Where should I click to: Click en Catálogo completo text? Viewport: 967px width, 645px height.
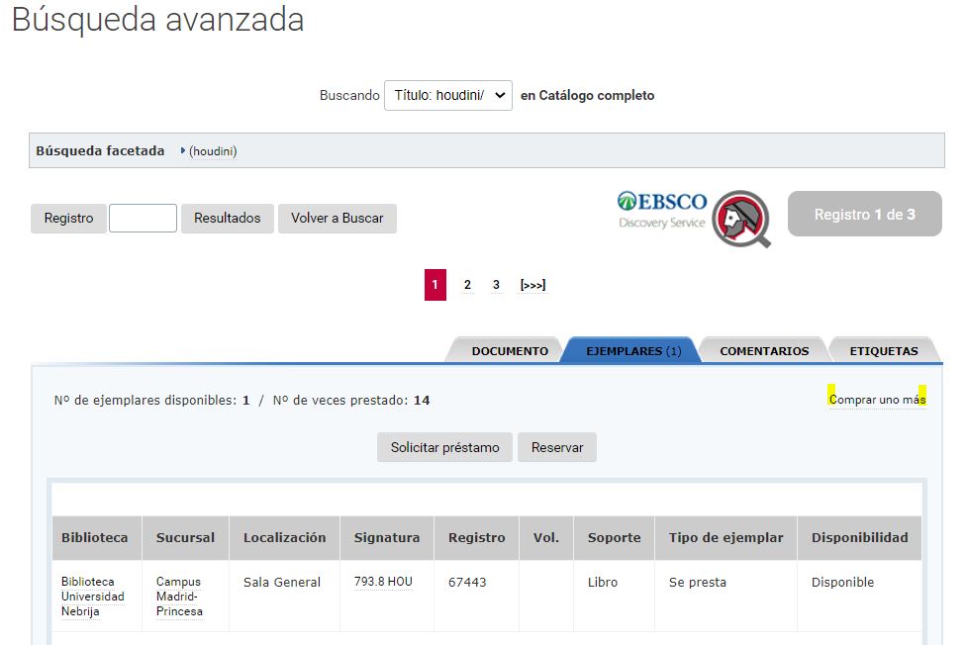587,96
